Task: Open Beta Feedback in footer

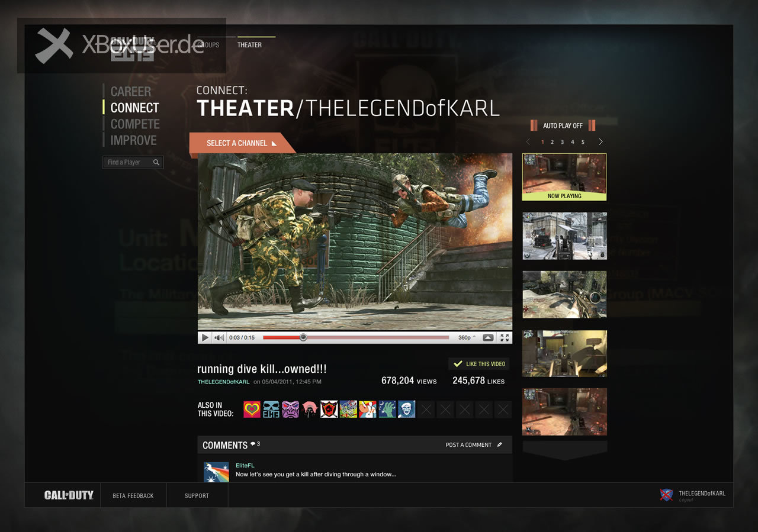Action: pos(133,496)
